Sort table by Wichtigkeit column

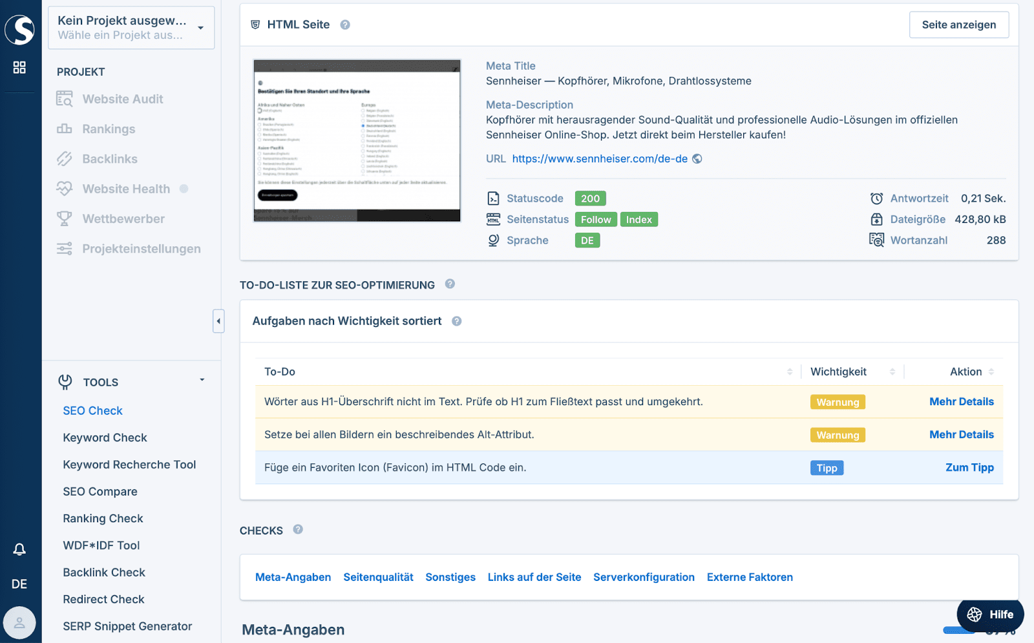click(x=892, y=372)
